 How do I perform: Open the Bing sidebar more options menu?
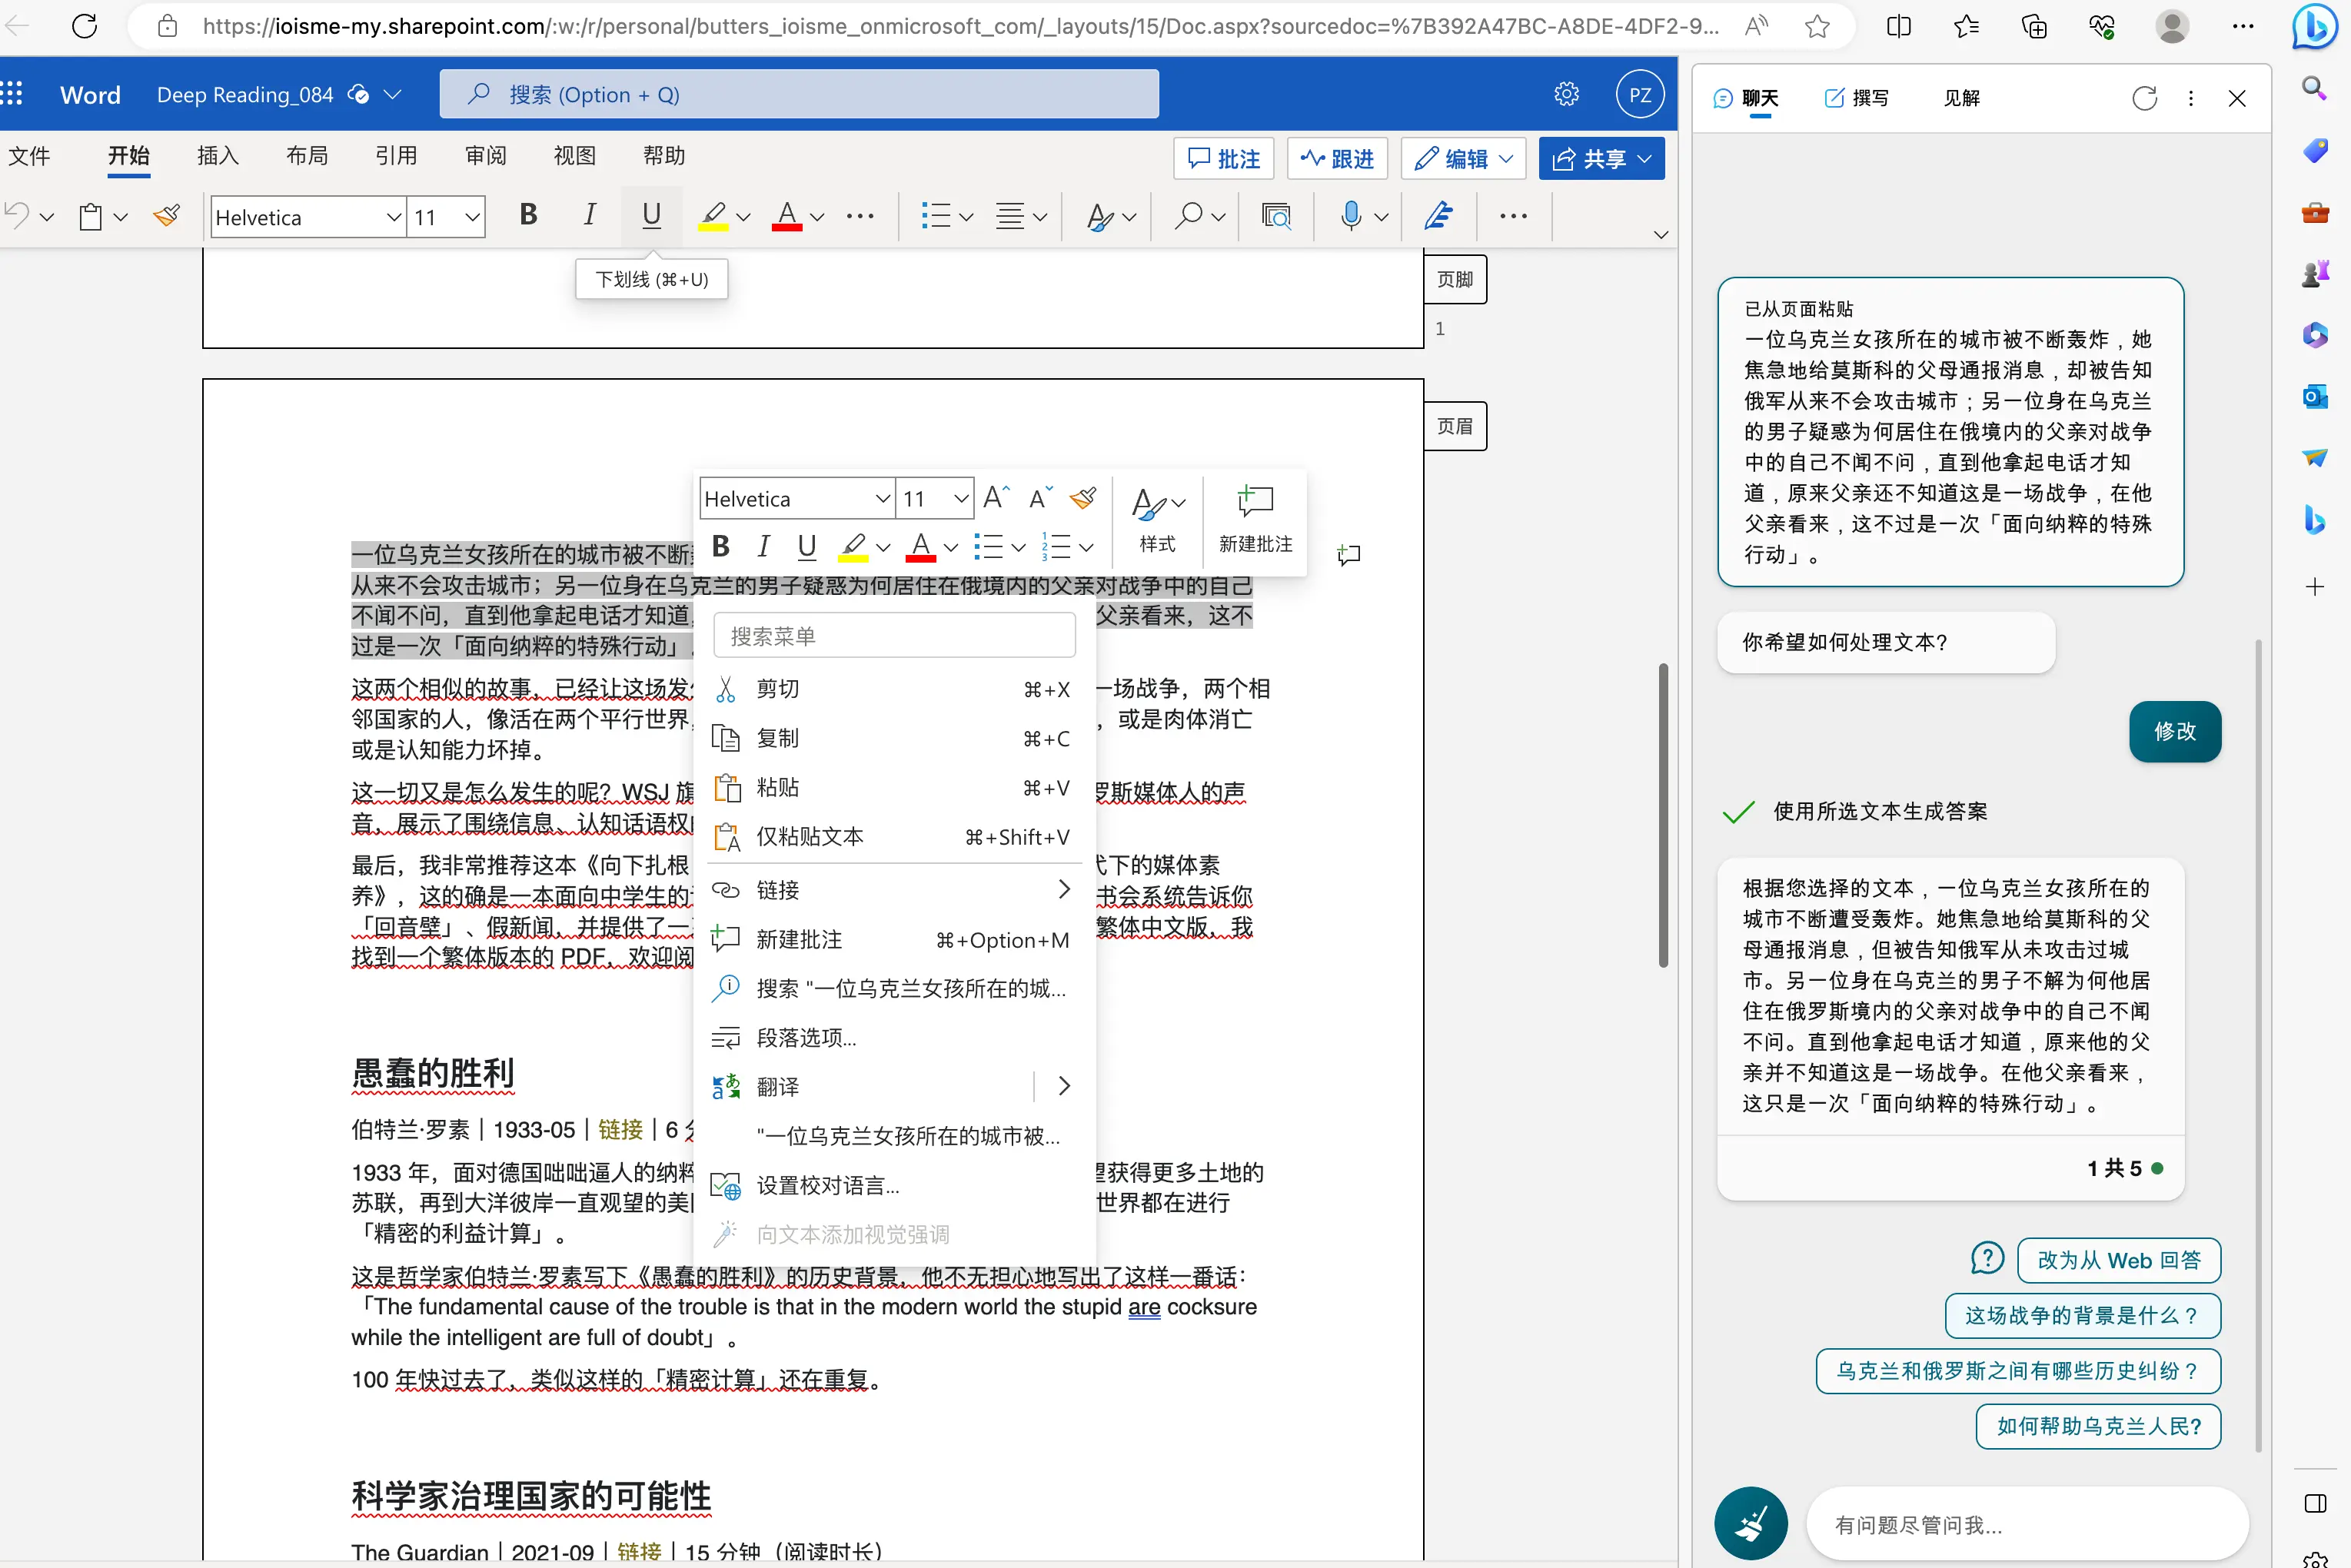click(2191, 98)
